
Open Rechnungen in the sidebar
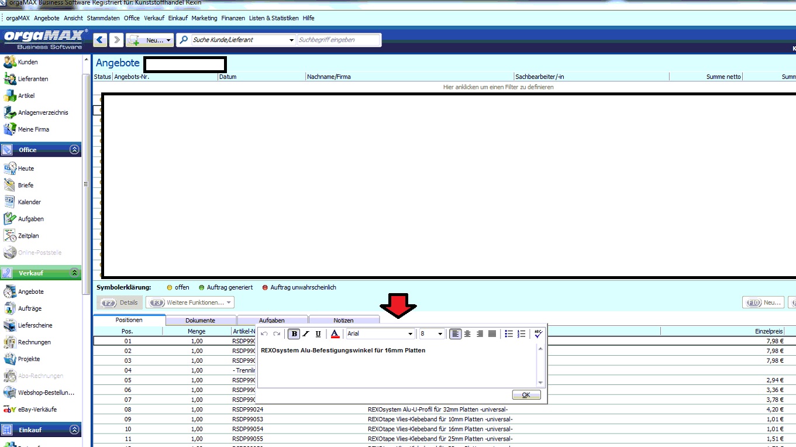tap(27, 342)
